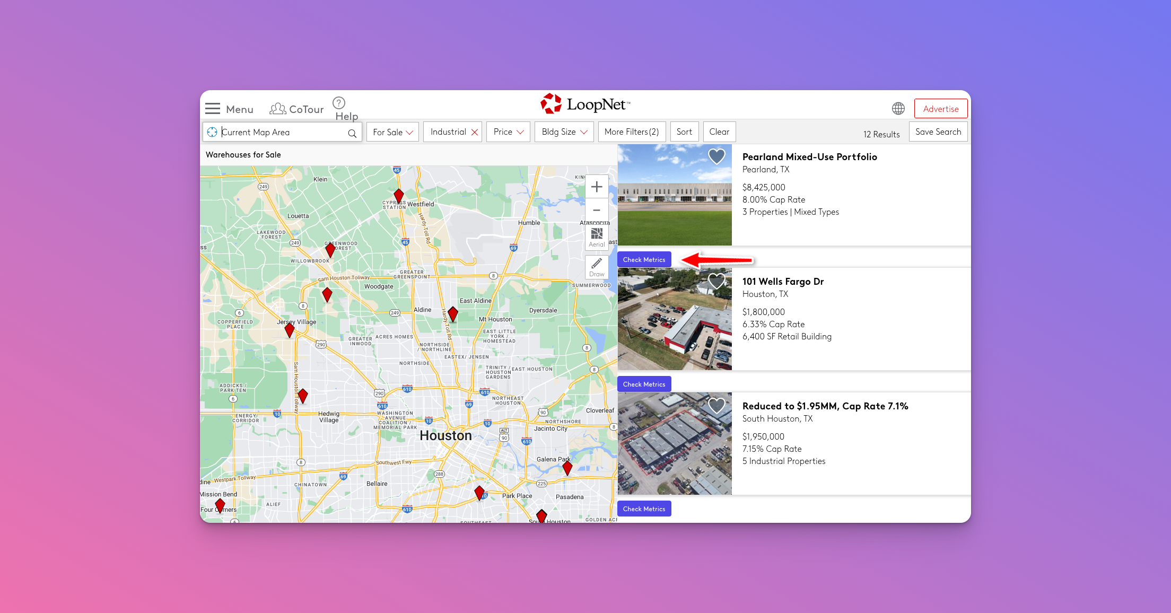Open the Price filter dropdown
Image resolution: width=1171 pixels, height=613 pixels.
tap(508, 132)
